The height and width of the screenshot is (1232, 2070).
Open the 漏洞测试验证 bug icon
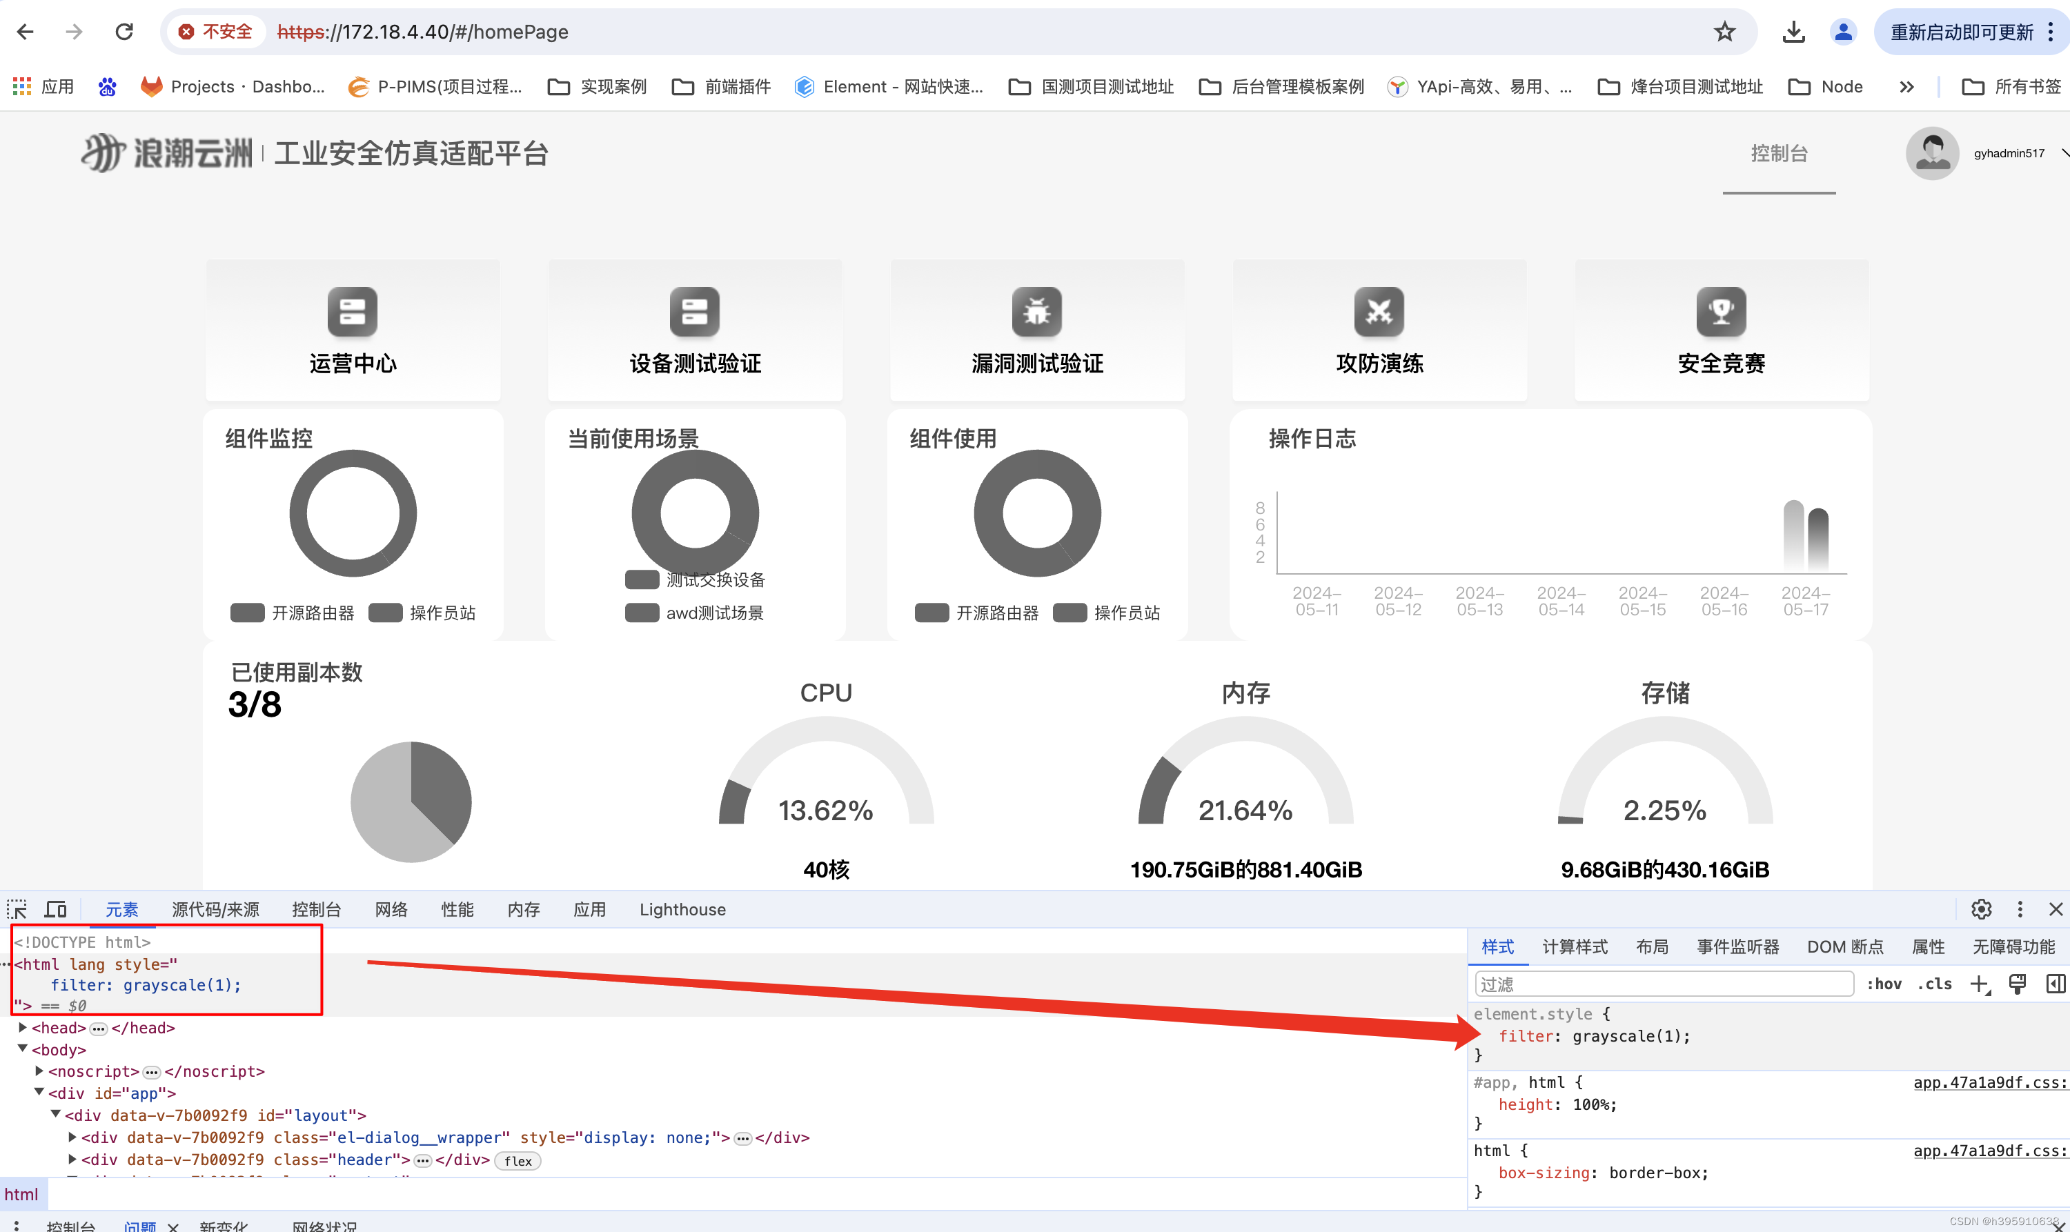(1036, 312)
